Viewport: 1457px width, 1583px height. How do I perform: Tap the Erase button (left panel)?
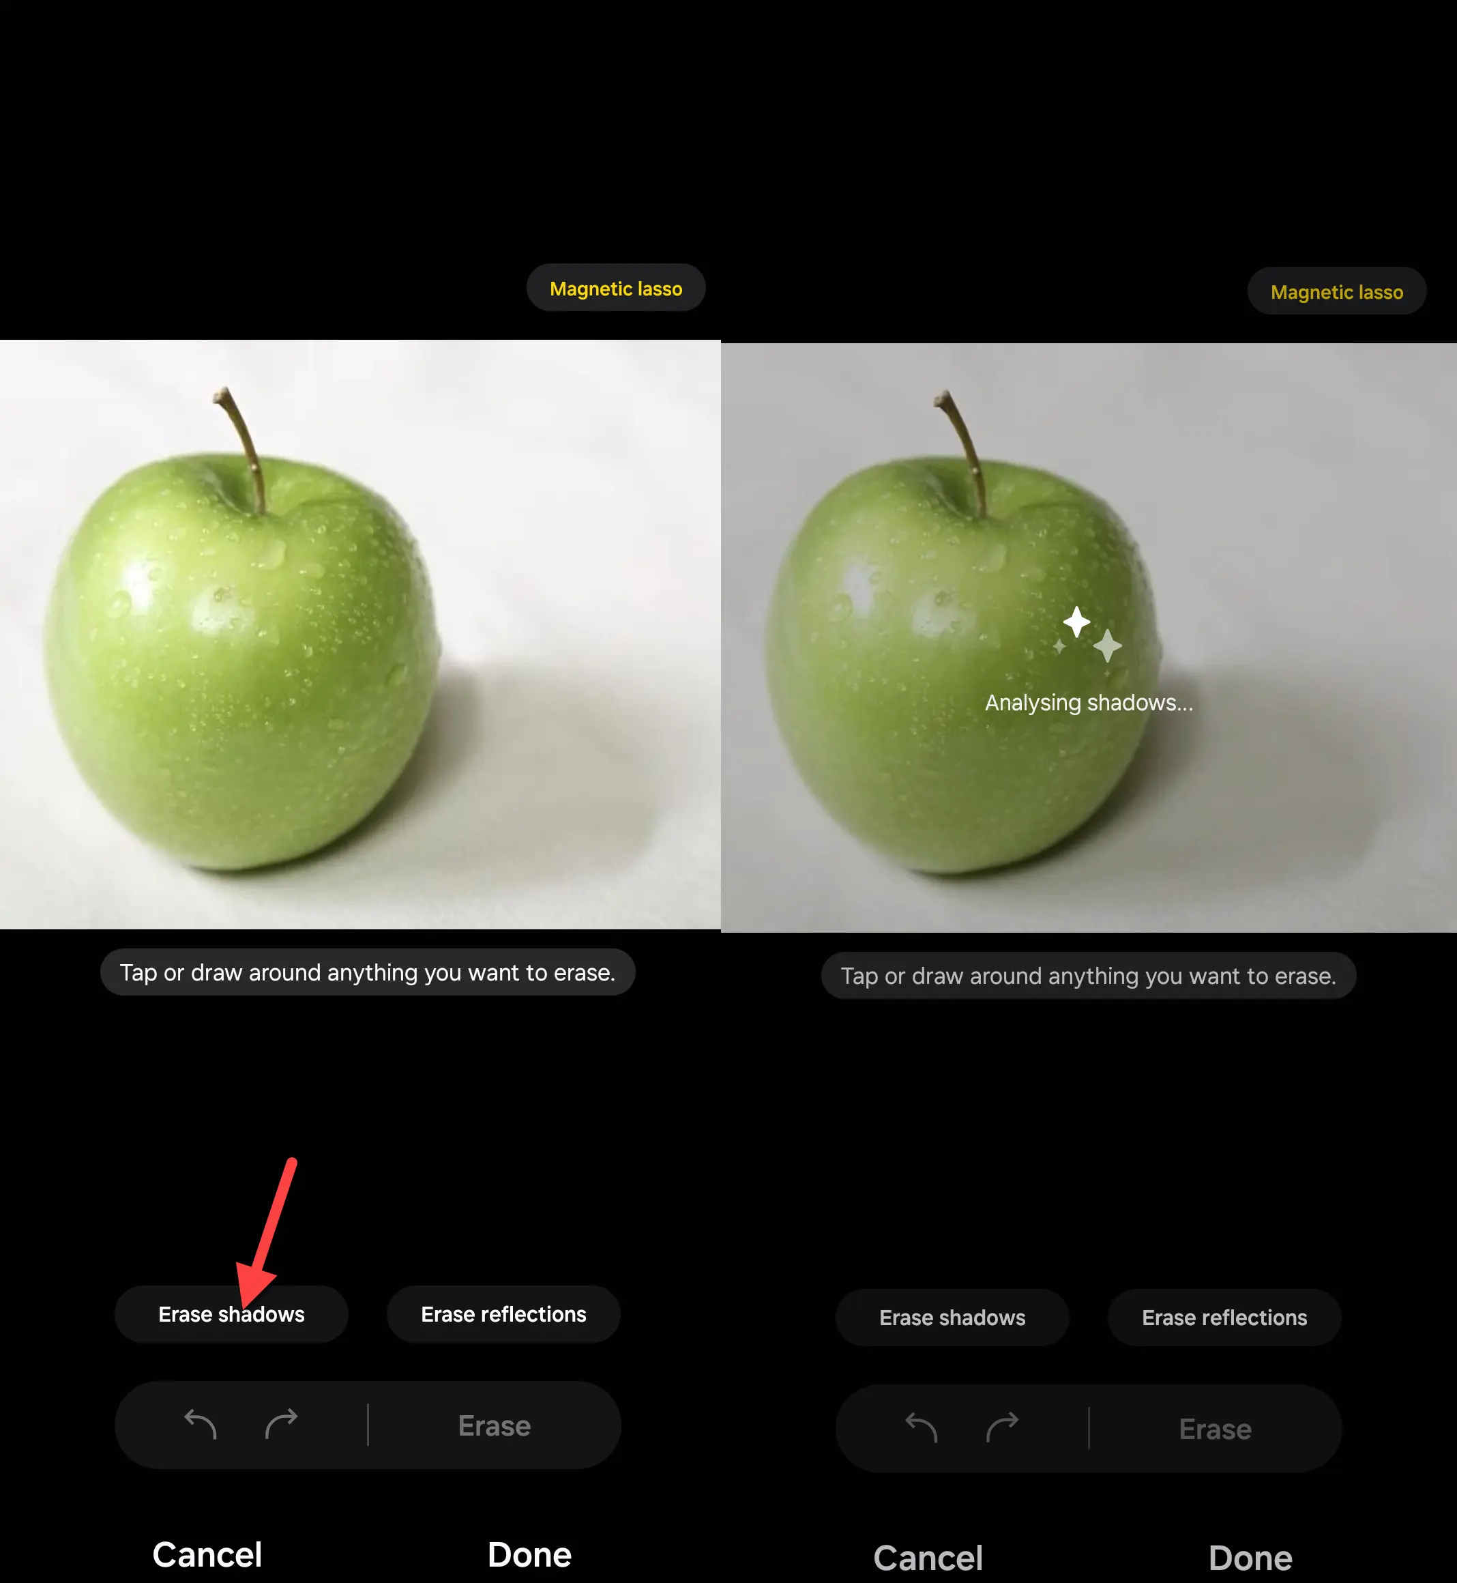493,1425
